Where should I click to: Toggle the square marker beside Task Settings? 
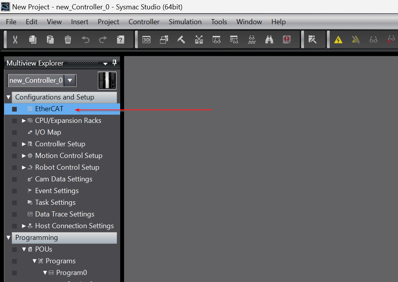(x=14, y=202)
